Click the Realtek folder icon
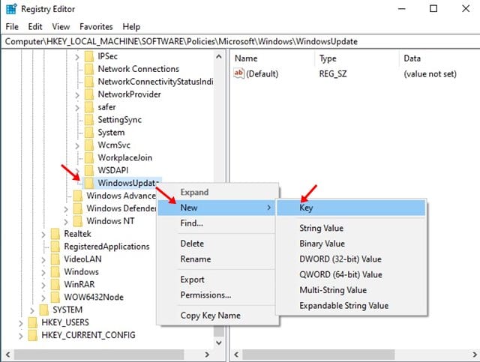The image size is (480, 362). [55, 234]
